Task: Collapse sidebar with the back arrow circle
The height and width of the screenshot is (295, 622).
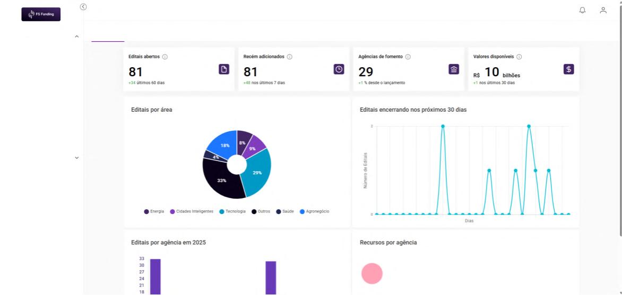Action: pyautogui.click(x=83, y=7)
